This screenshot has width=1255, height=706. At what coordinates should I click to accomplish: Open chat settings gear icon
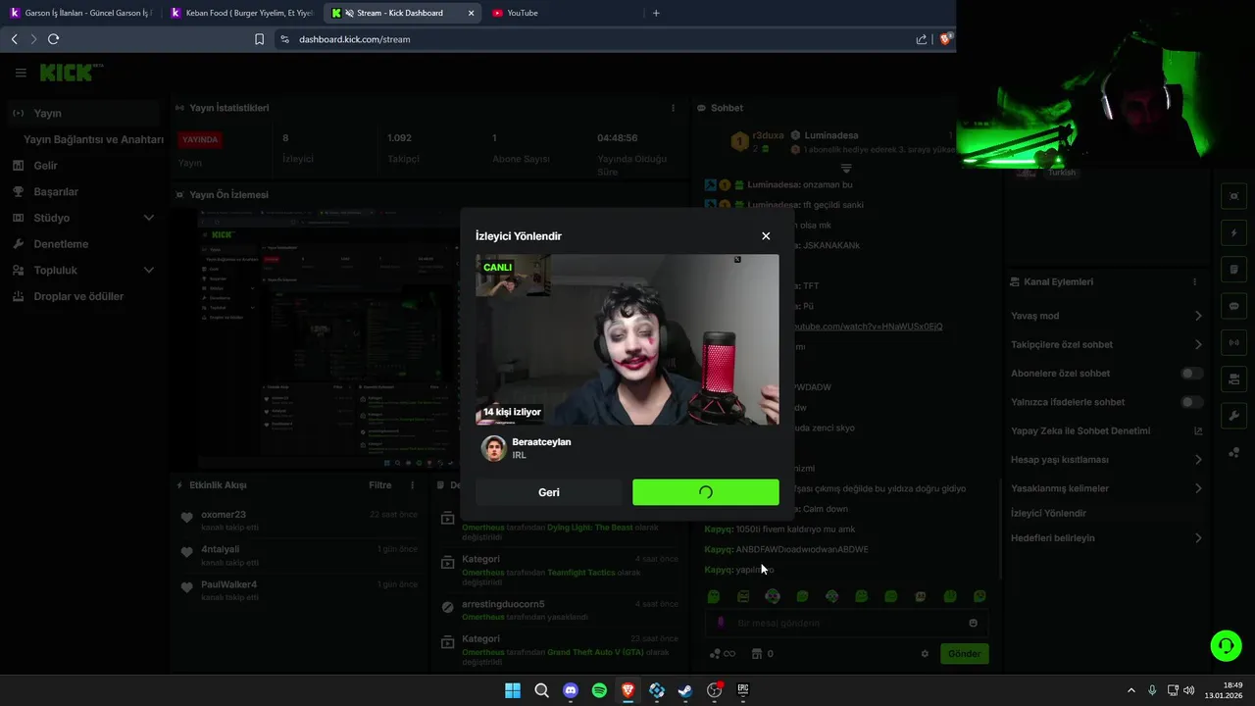[925, 654]
